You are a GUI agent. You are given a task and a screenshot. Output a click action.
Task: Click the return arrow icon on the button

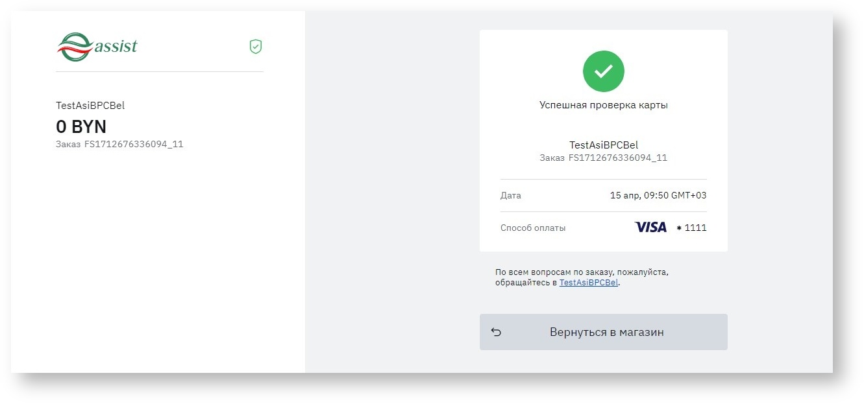coord(496,332)
